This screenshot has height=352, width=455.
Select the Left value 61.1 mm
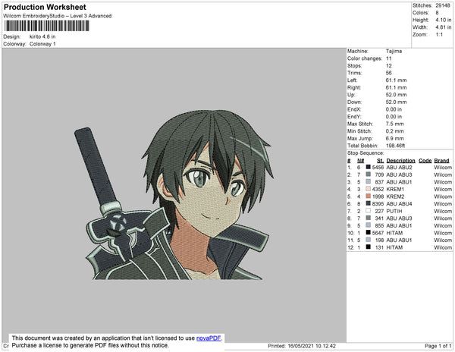[x=396, y=80]
